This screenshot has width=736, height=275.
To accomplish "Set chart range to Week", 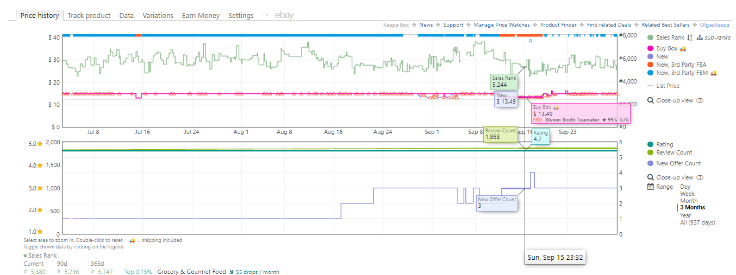I will pos(687,194).
